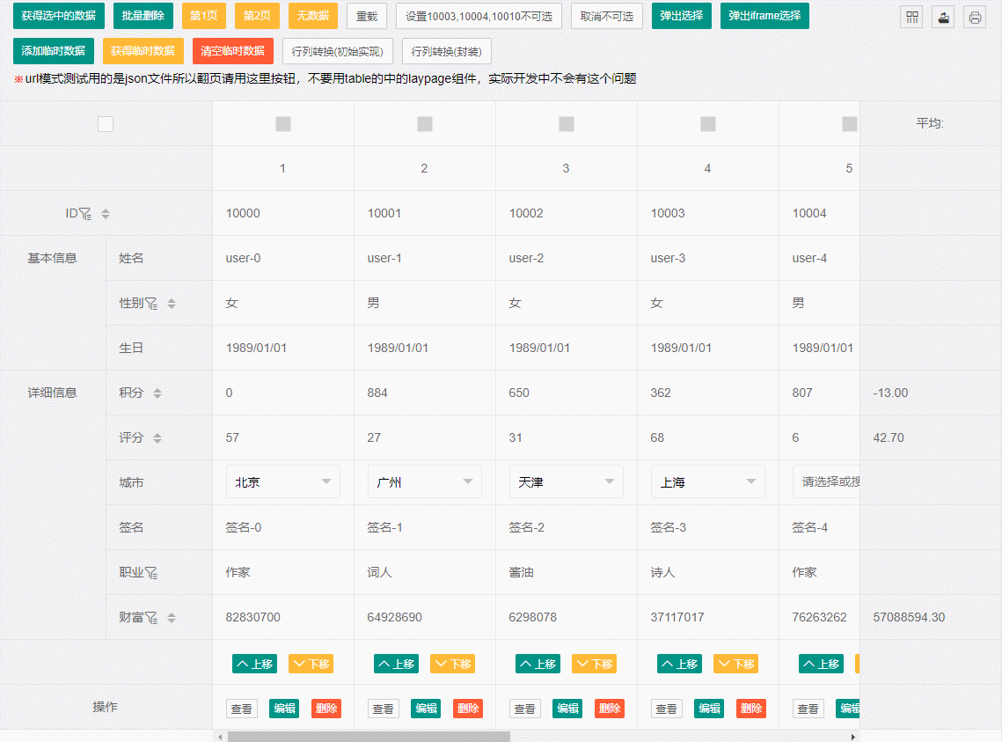Click the export table icon

[943, 18]
